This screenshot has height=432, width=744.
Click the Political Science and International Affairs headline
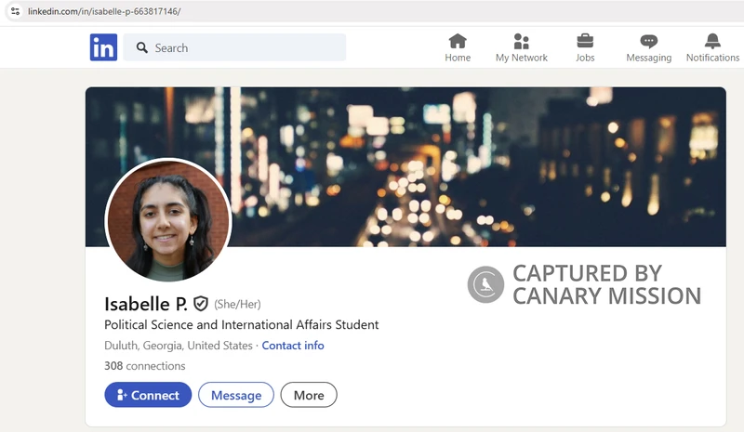tap(242, 325)
